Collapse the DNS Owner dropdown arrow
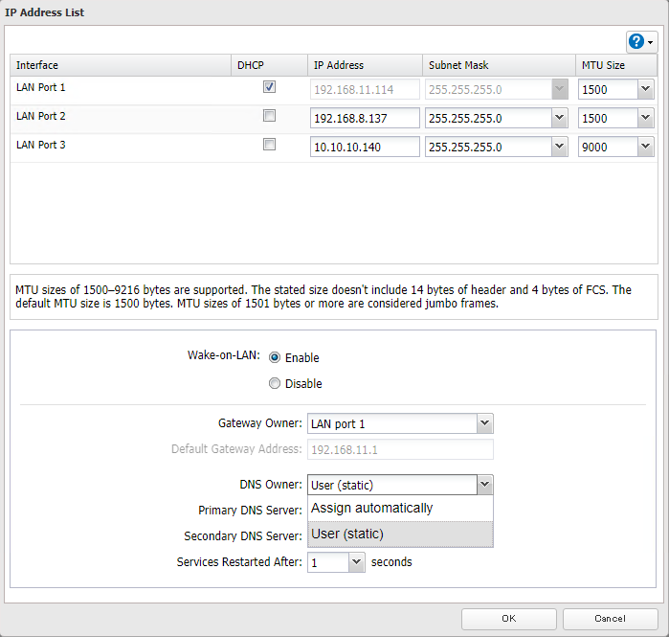The height and width of the screenshot is (637, 669). click(x=484, y=485)
